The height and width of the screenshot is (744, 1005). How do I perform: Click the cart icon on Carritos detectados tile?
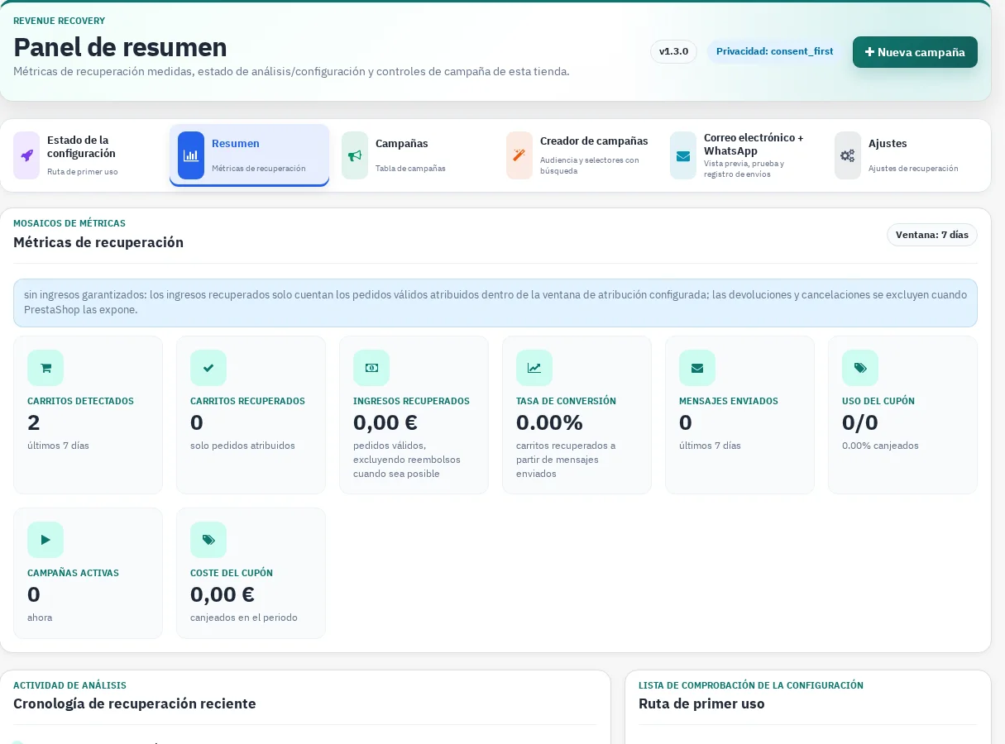pos(45,368)
